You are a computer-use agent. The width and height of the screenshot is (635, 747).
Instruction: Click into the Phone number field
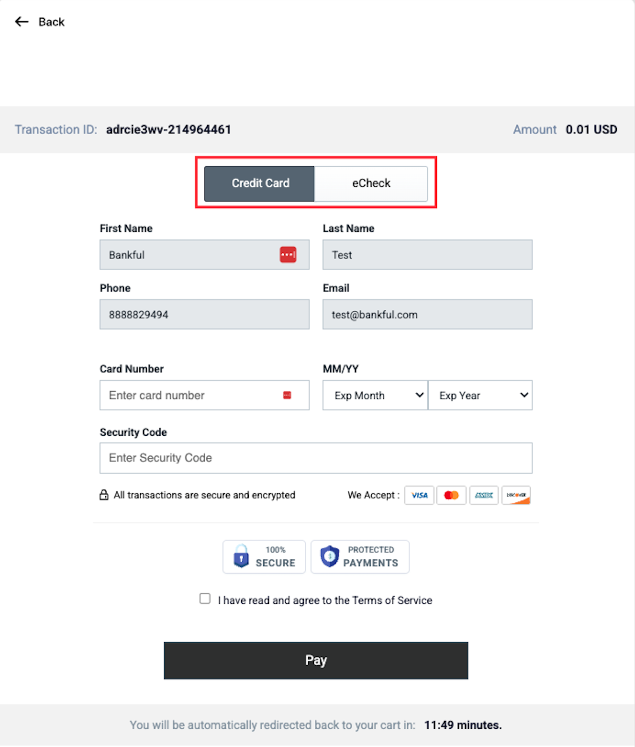[204, 315]
